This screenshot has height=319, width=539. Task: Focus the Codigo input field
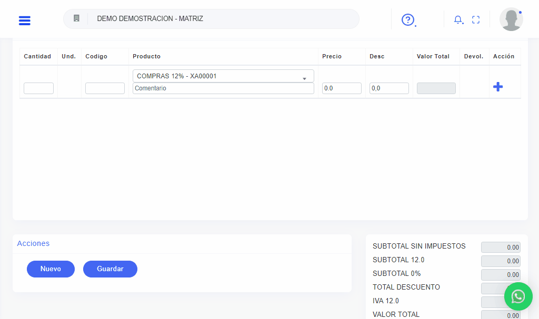pos(105,88)
